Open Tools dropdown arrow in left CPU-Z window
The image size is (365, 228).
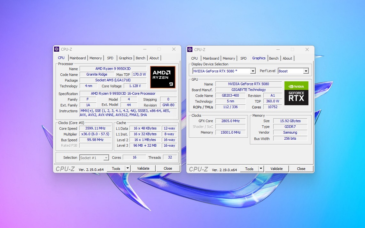coord(128,168)
